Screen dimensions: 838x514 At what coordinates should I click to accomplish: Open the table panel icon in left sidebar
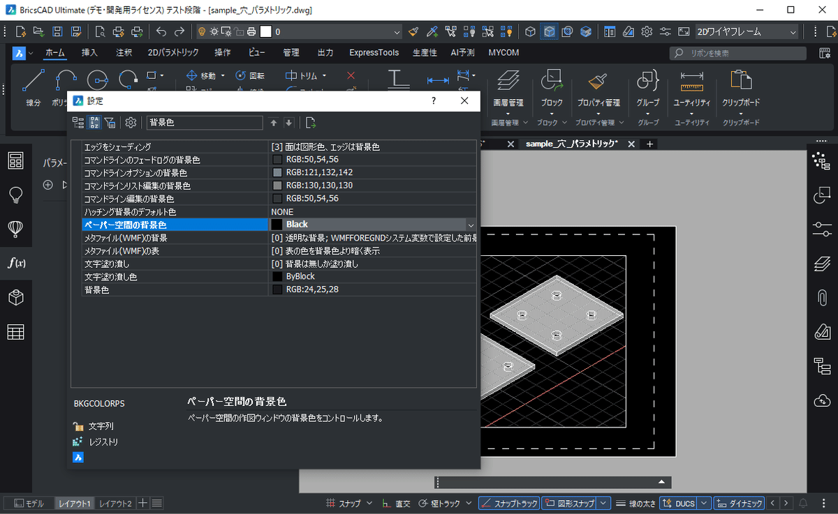[16, 332]
